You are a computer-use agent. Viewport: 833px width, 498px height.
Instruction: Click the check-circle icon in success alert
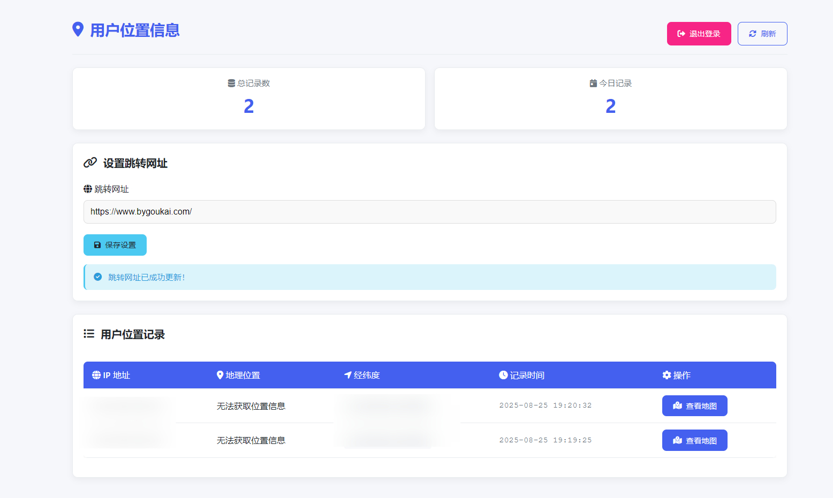click(x=98, y=277)
